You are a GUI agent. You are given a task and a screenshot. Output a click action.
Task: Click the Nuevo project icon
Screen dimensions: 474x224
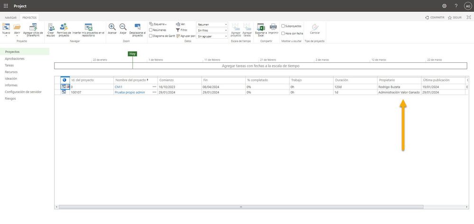click(6, 27)
